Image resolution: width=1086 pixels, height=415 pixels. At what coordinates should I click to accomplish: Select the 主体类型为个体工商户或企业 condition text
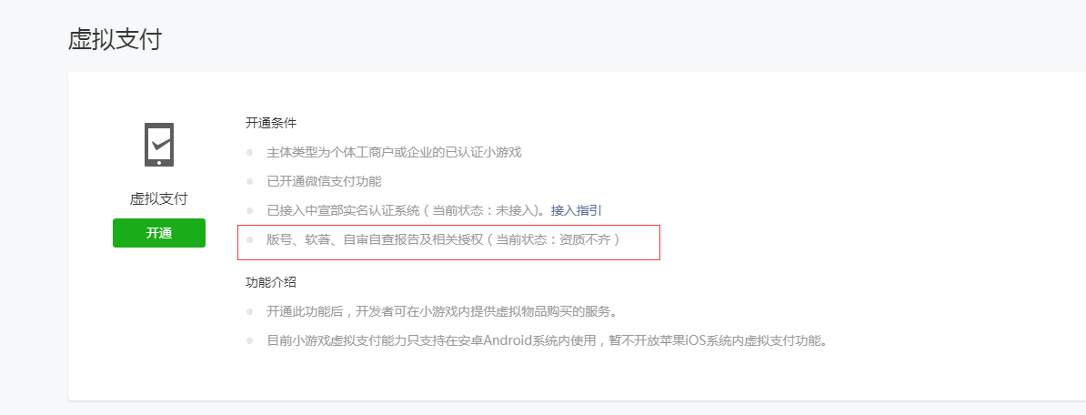(394, 152)
